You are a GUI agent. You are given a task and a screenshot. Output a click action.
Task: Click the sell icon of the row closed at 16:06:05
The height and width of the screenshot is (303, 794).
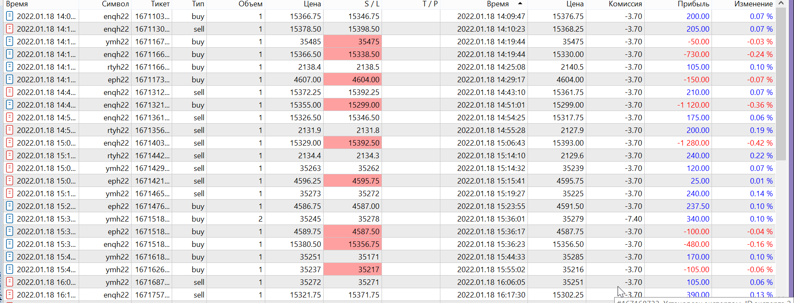tap(9, 282)
